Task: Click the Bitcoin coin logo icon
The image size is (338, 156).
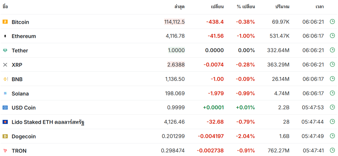Action: click(5, 22)
